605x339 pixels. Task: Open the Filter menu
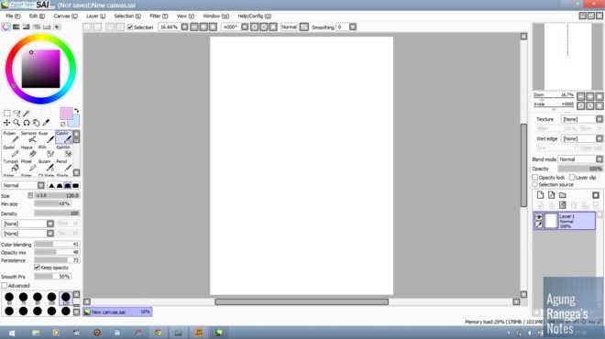159,16
